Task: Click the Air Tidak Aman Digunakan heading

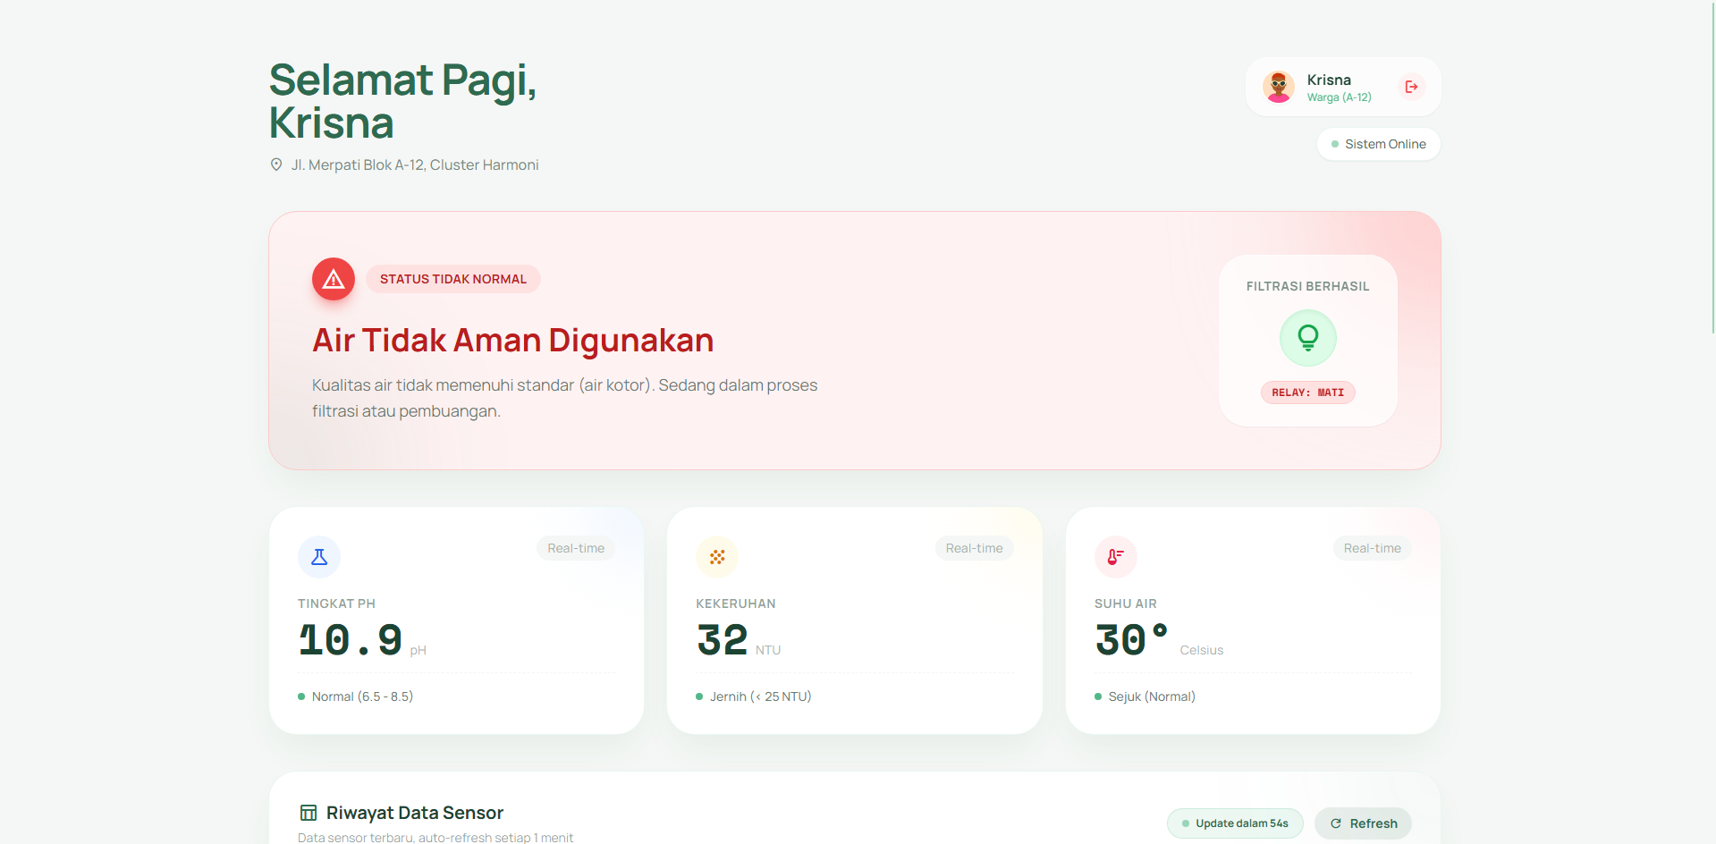Action: [512, 341]
